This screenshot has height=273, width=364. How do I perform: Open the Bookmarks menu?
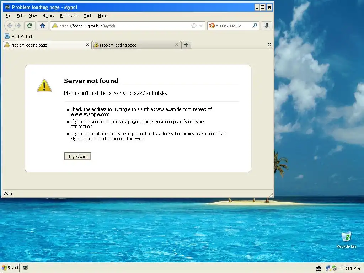click(x=69, y=16)
